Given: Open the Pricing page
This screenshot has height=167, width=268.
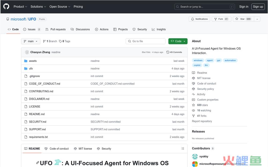Looking at the screenshot, I should [78, 6].
